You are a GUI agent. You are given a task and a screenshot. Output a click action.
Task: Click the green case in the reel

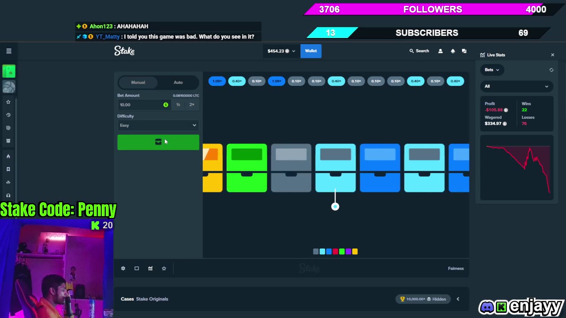247,168
